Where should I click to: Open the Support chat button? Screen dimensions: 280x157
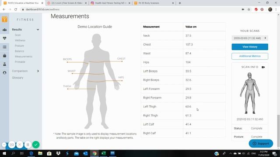(x=261, y=143)
